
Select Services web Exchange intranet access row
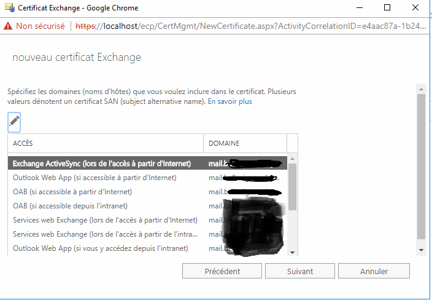[x=147, y=234]
